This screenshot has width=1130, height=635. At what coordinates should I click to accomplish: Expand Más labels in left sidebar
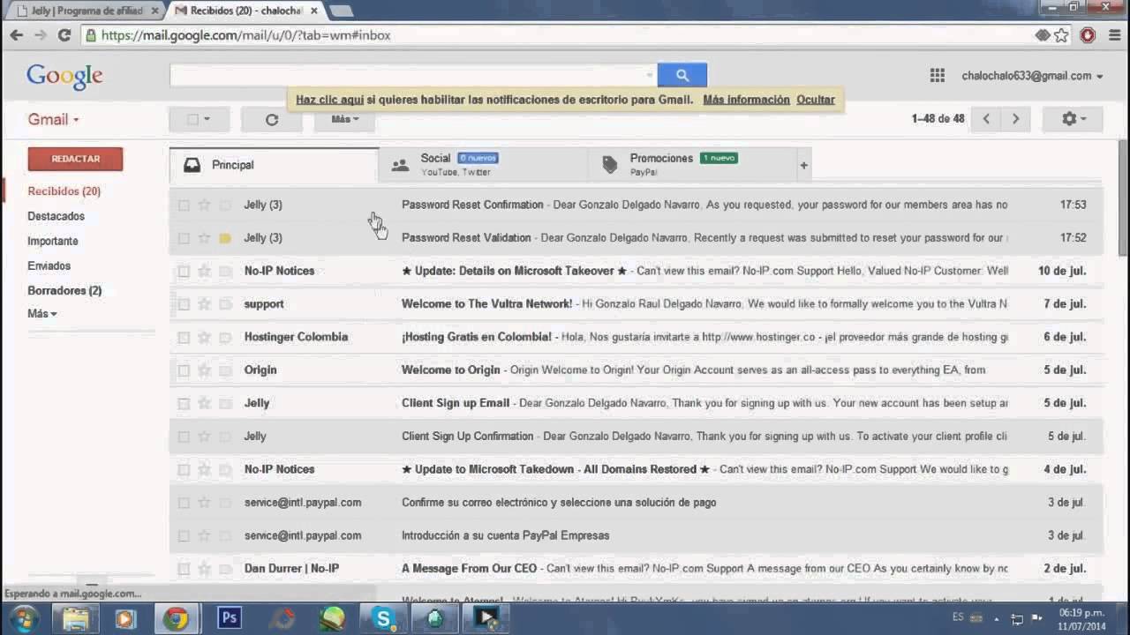tap(41, 314)
